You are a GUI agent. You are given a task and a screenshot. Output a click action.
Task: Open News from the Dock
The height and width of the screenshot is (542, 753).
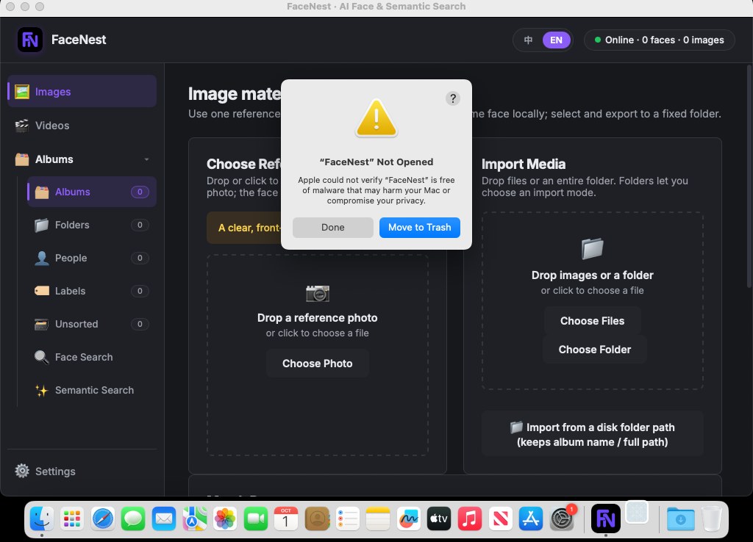coord(500,518)
